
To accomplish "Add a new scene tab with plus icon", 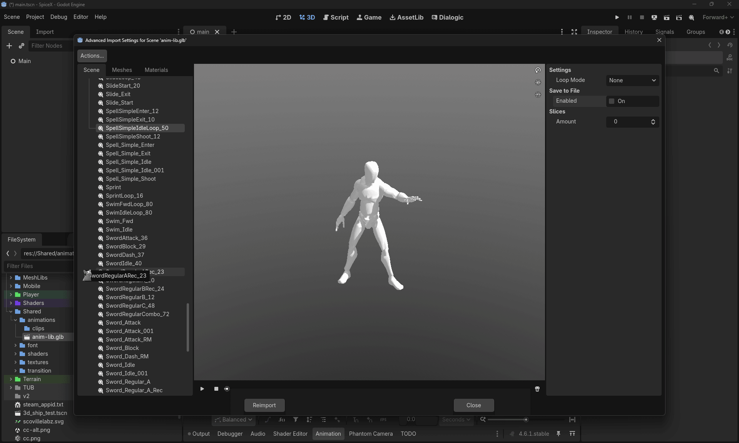I will coord(234,32).
